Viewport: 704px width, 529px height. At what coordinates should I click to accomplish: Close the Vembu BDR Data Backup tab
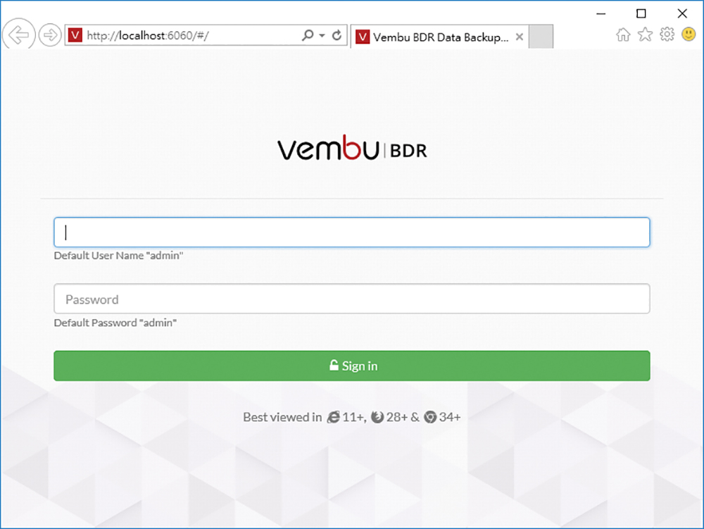(519, 37)
